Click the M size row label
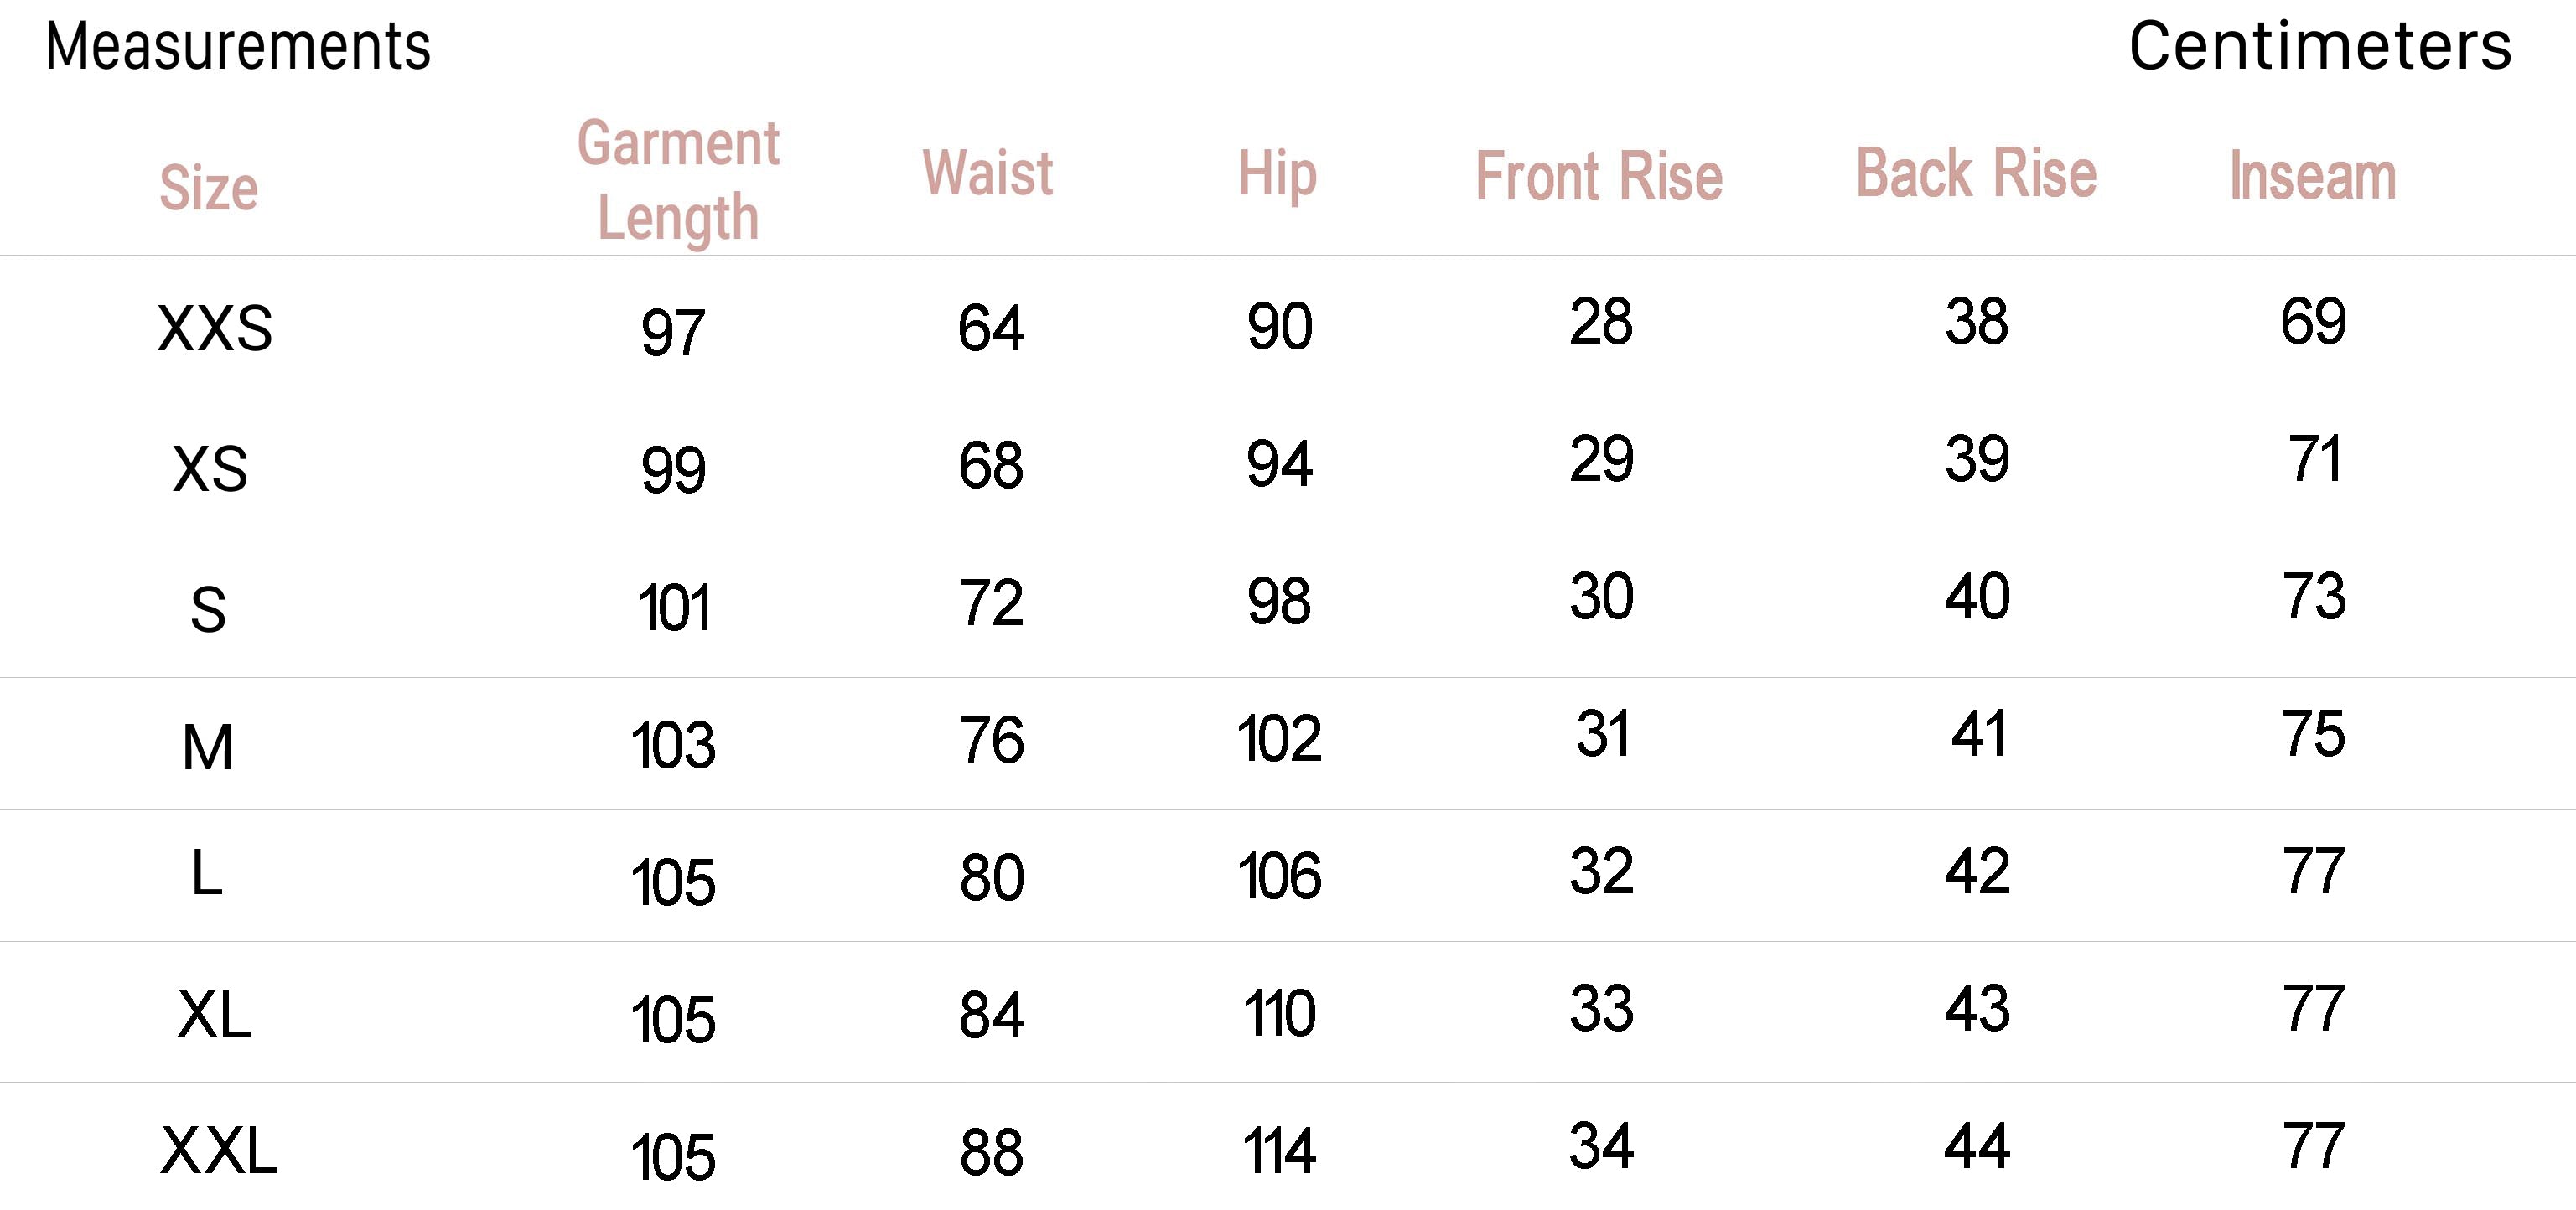Image resolution: width=2576 pixels, height=1210 pixels. click(x=208, y=747)
